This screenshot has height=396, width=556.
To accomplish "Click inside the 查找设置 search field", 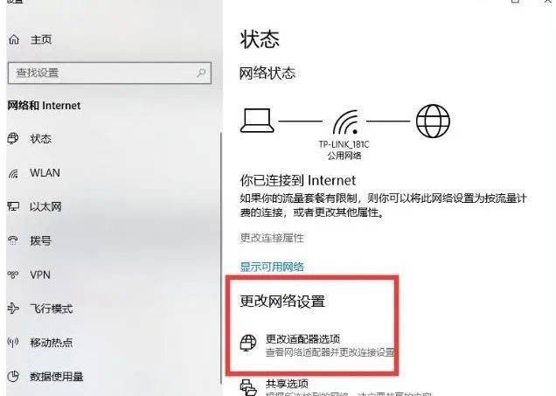I will click(109, 73).
